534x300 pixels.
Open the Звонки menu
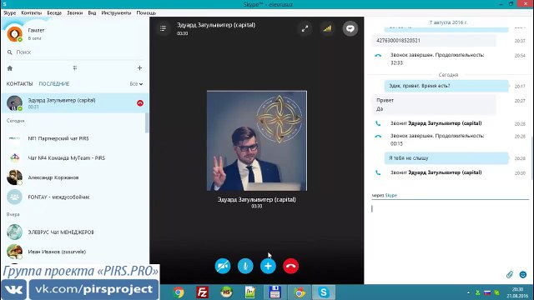(74, 13)
